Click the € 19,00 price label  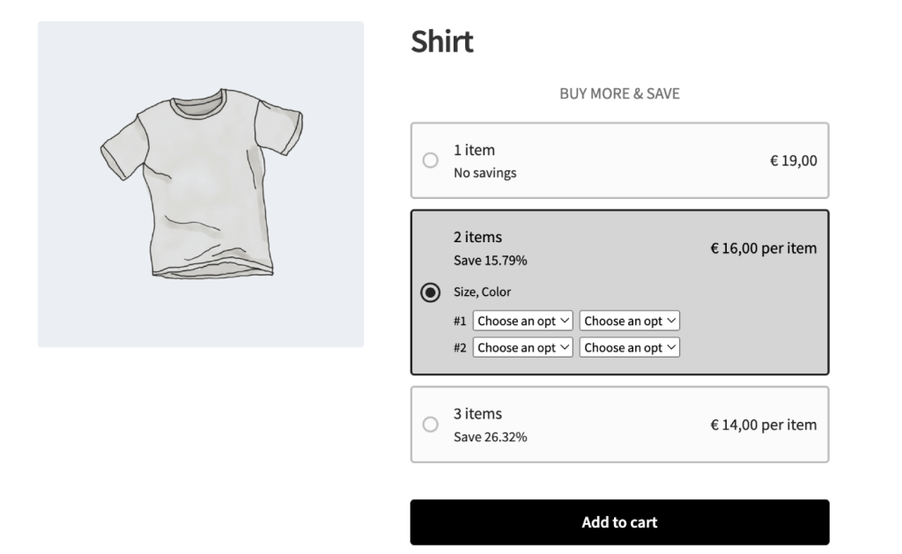[x=792, y=160]
